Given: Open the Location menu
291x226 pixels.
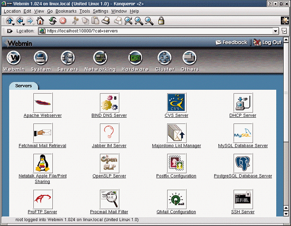Looking at the screenshot, I should click(x=12, y=11).
